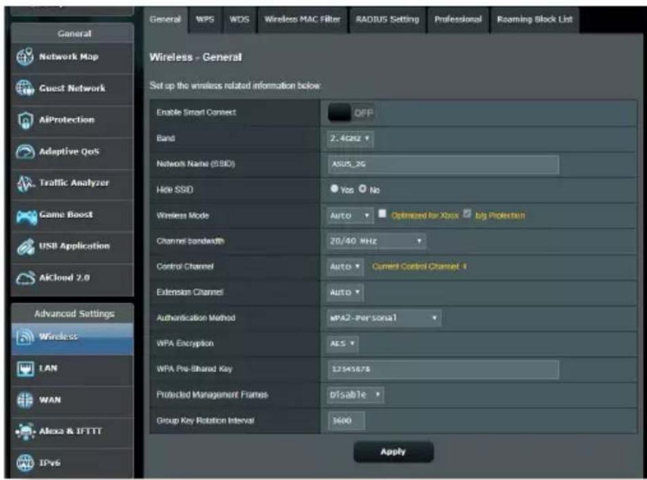Switch to the General tab
This screenshot has height=480, width=647.
(x=166, y=20)
